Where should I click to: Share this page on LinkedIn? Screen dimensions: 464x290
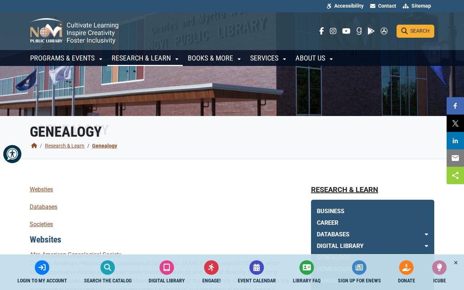tap(455, 141)
